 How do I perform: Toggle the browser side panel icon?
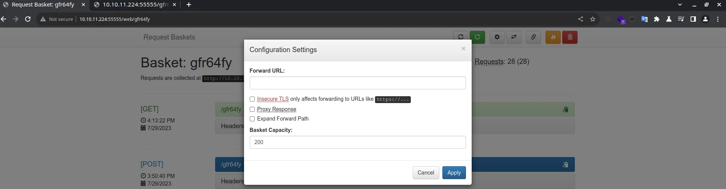[x=693, y=19]
